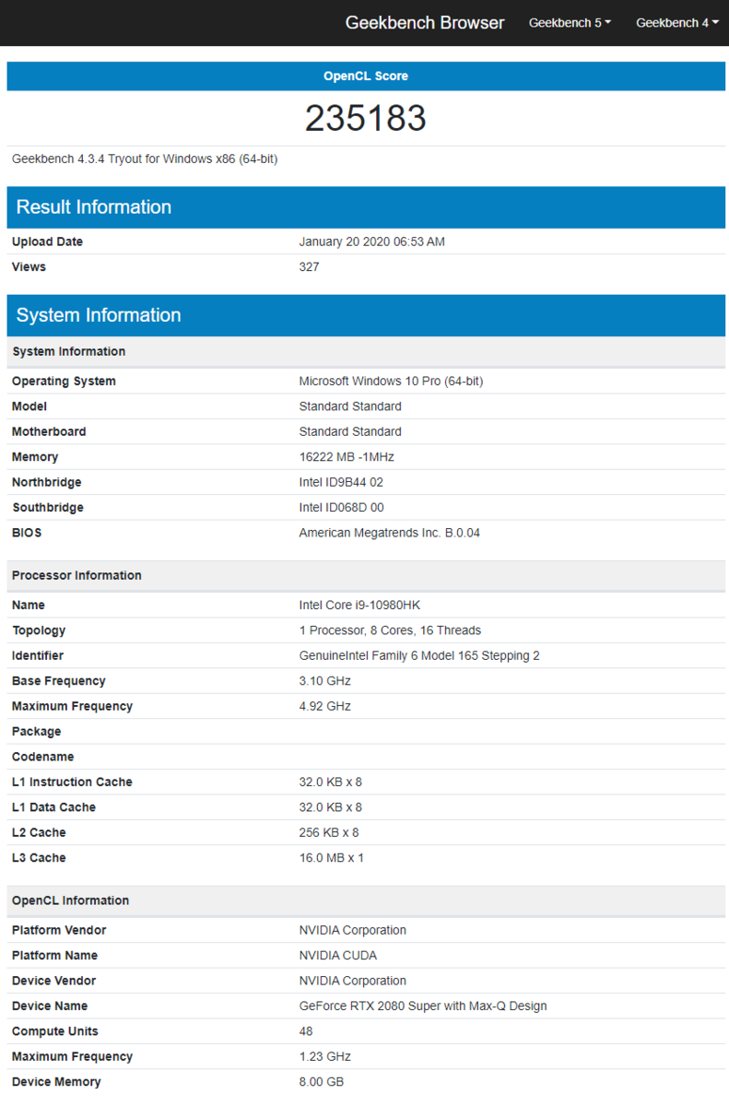Select BIOS value American Megatrends Inc. B.0.04
The height and width of the screenshot is (1106, 729).
click(390, 533)
